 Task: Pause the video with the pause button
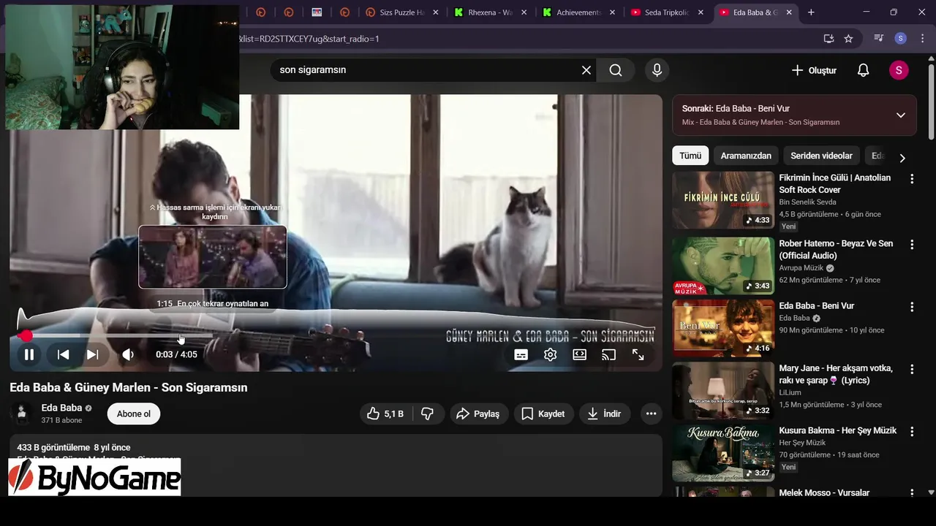(29, 354)
